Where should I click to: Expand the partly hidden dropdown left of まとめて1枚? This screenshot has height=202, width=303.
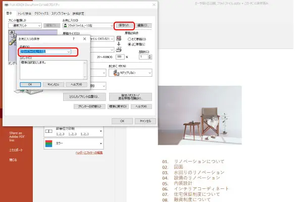click(x=104, y=73)
